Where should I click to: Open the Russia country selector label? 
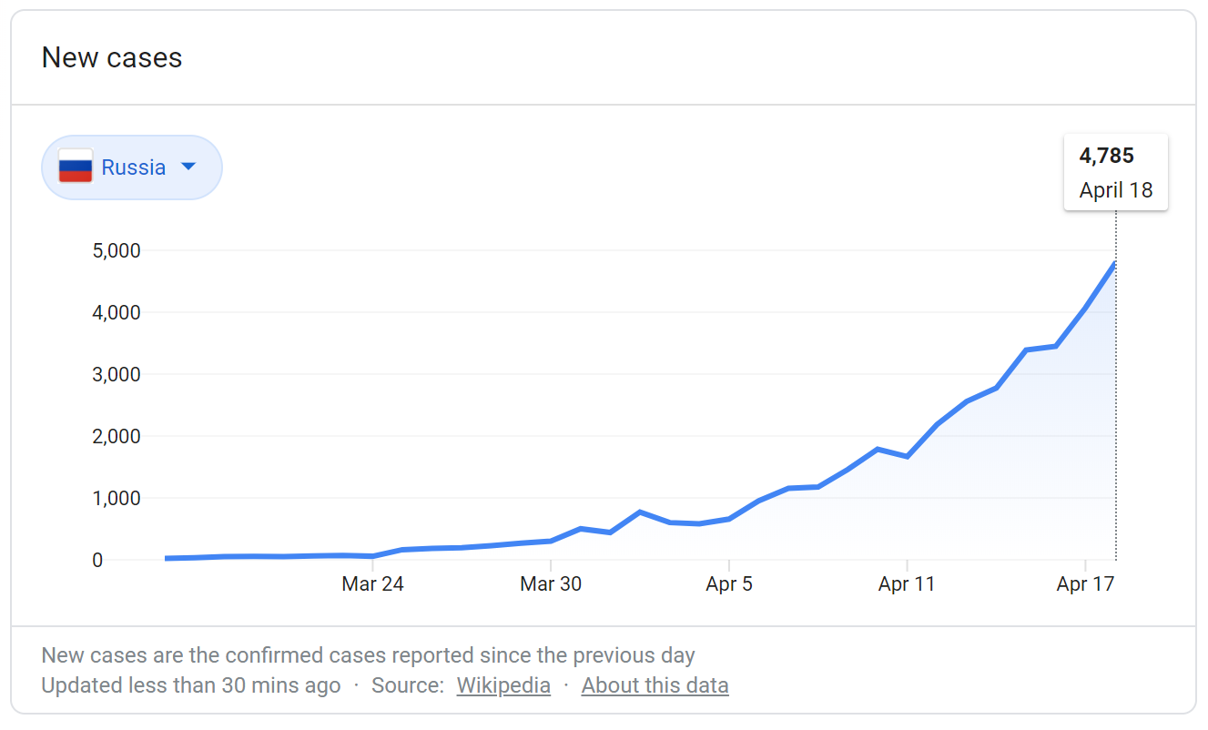(x=134, y=167)
